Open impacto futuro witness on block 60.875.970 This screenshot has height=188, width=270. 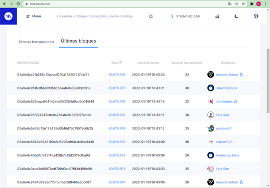click(227, 182)
